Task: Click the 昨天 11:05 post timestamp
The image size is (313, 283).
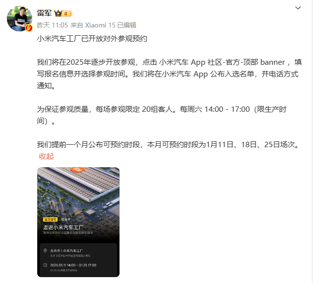Action: click(x=52, y=25)
